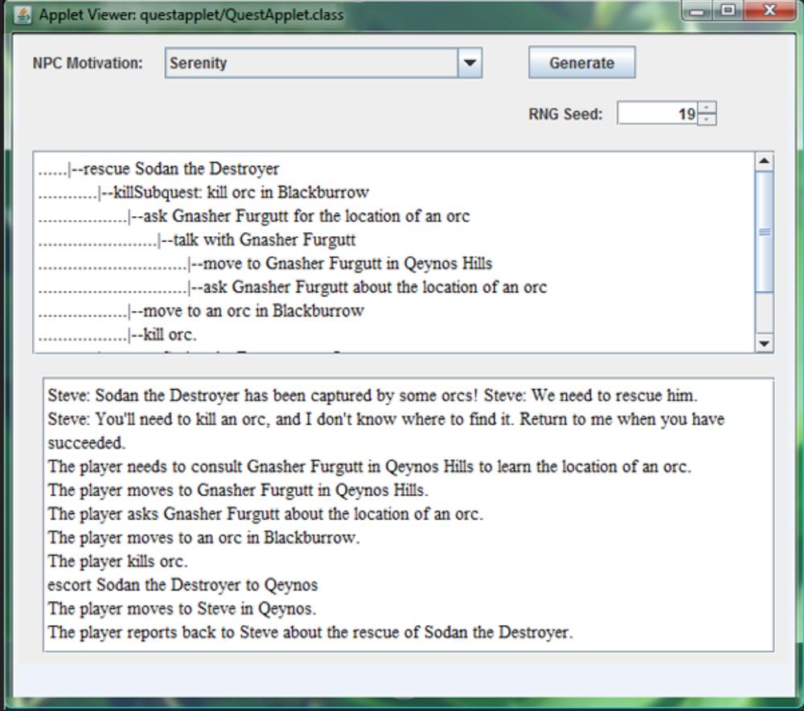804x711 pixels.
Task: Click 'The player moves to Steve in Qeynos' line
Action: [182, 608]
